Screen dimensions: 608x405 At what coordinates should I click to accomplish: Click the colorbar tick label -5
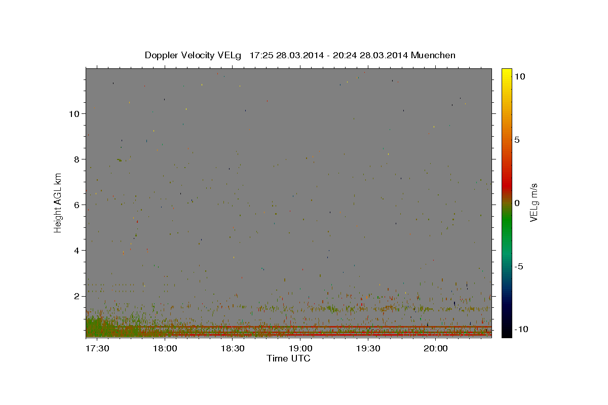518,266
